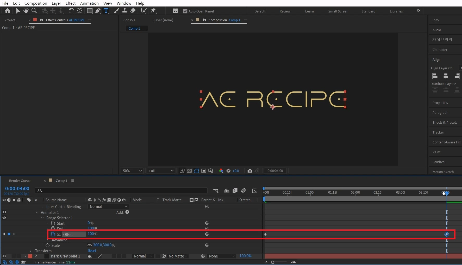Toggle the Offset keyframe diamond
This screenshot has width=462, height=265.
[9, 234]
